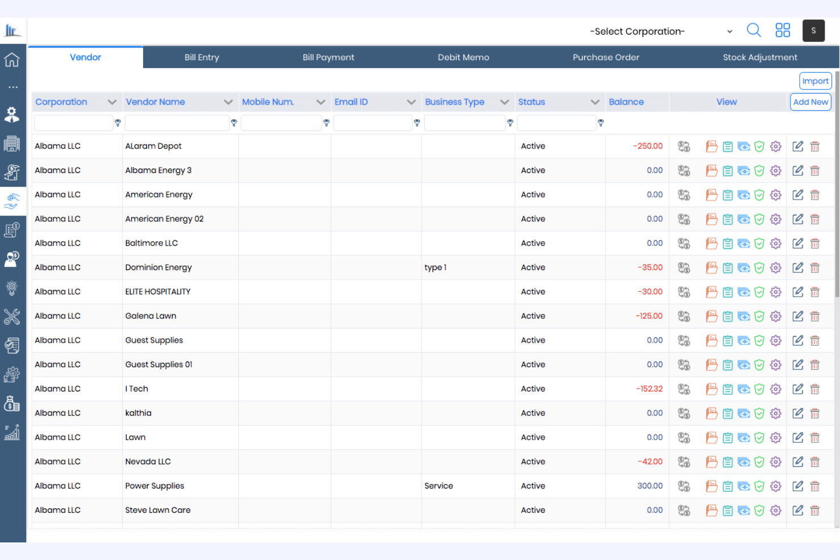
Task: Select the home icon in the sidebar
Action: [x=12, y=59]
